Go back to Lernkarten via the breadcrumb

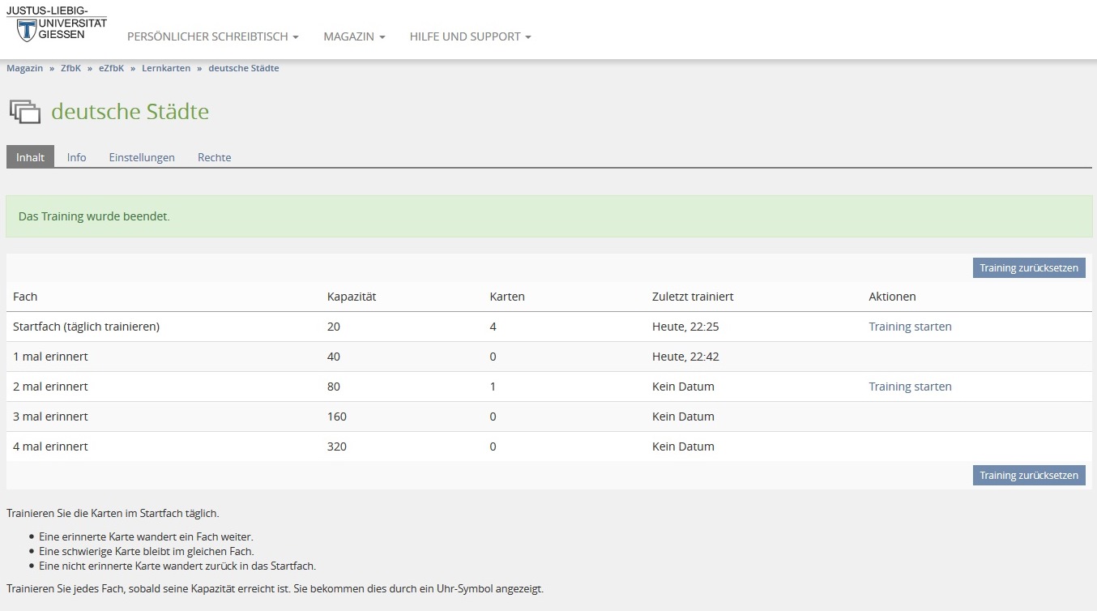pyautogui.click(x=166, y=68)
